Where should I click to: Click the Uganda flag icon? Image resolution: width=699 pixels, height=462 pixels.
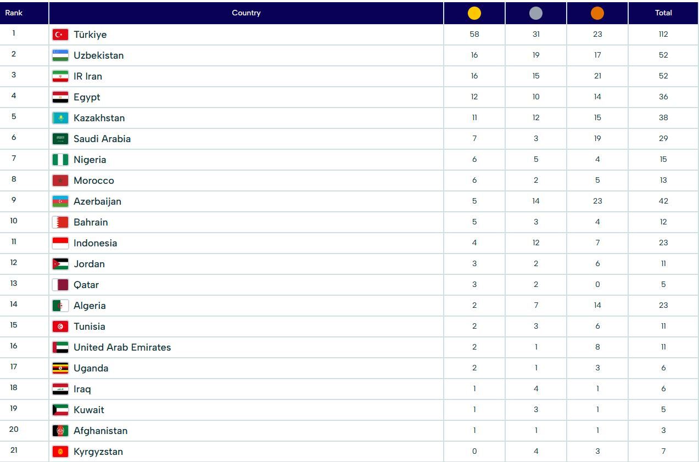60,368
